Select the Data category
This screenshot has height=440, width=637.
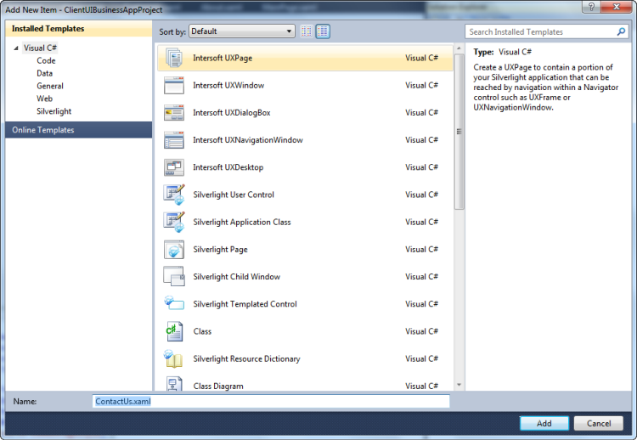(x=45, y=73)
